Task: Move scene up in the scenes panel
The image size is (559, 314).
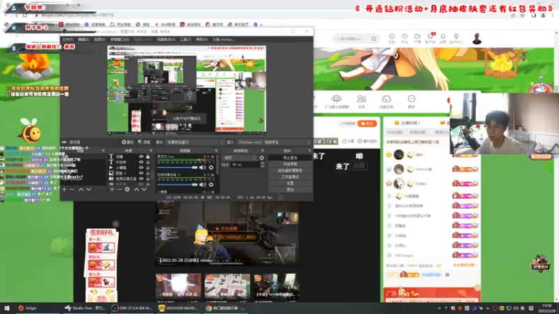Action: click(x=81, y=189)
